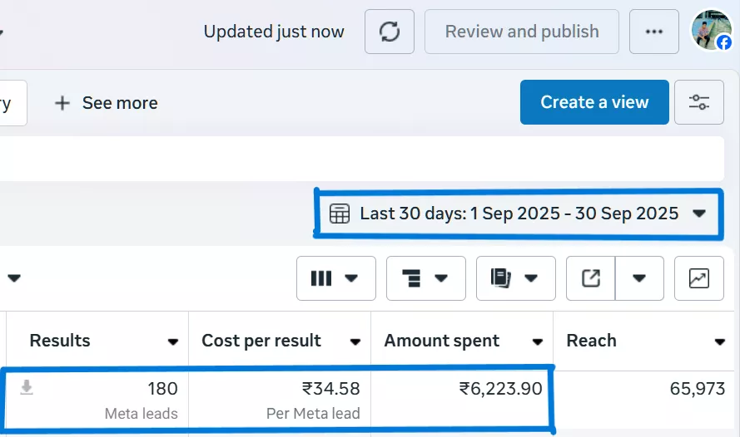
Task: Open the Cost per result column dropdown
Action: (355, 341)
